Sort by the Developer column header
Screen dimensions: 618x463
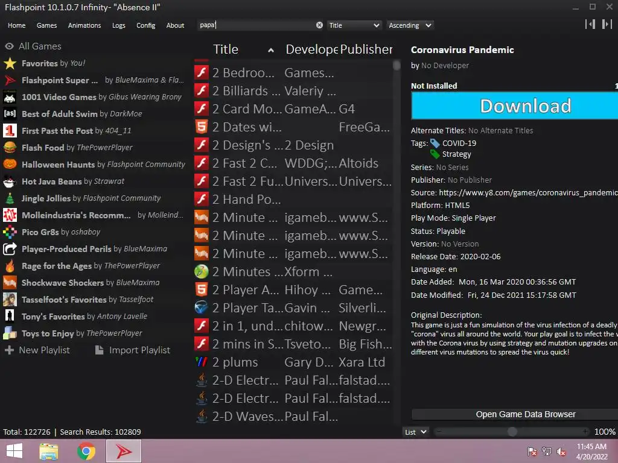point(311,49)
